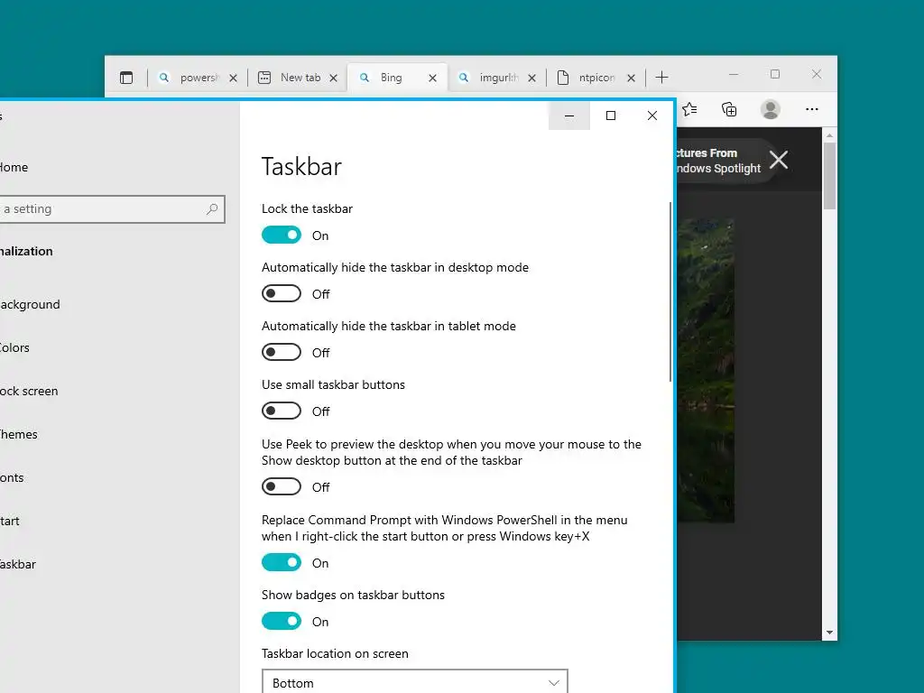924x693 pixels.
Task: Open the profile avatar in Edge
Action: pos(771,109)
